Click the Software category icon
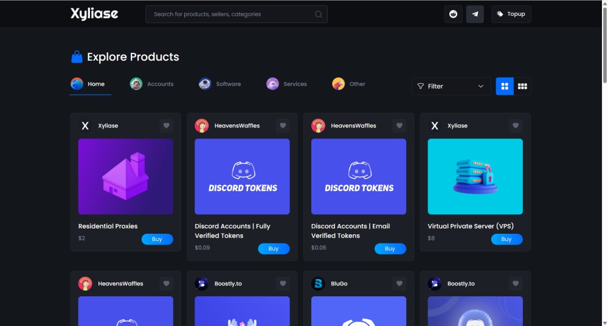 205,84
